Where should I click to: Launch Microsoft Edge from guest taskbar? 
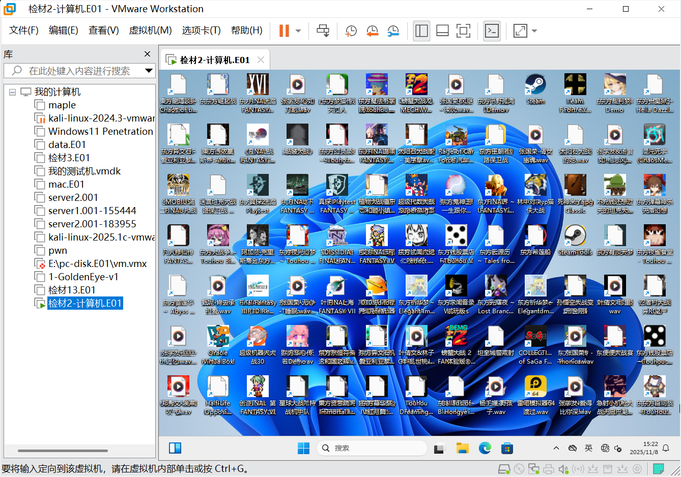coord(485,448)
